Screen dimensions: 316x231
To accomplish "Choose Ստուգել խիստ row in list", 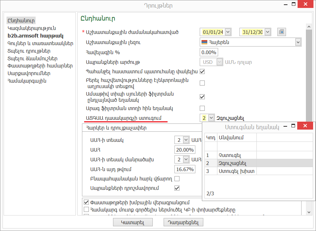I will [231, 171].
